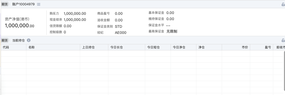
Task: Open the account hamburger menu icon
Action: (x=38, y=4)
